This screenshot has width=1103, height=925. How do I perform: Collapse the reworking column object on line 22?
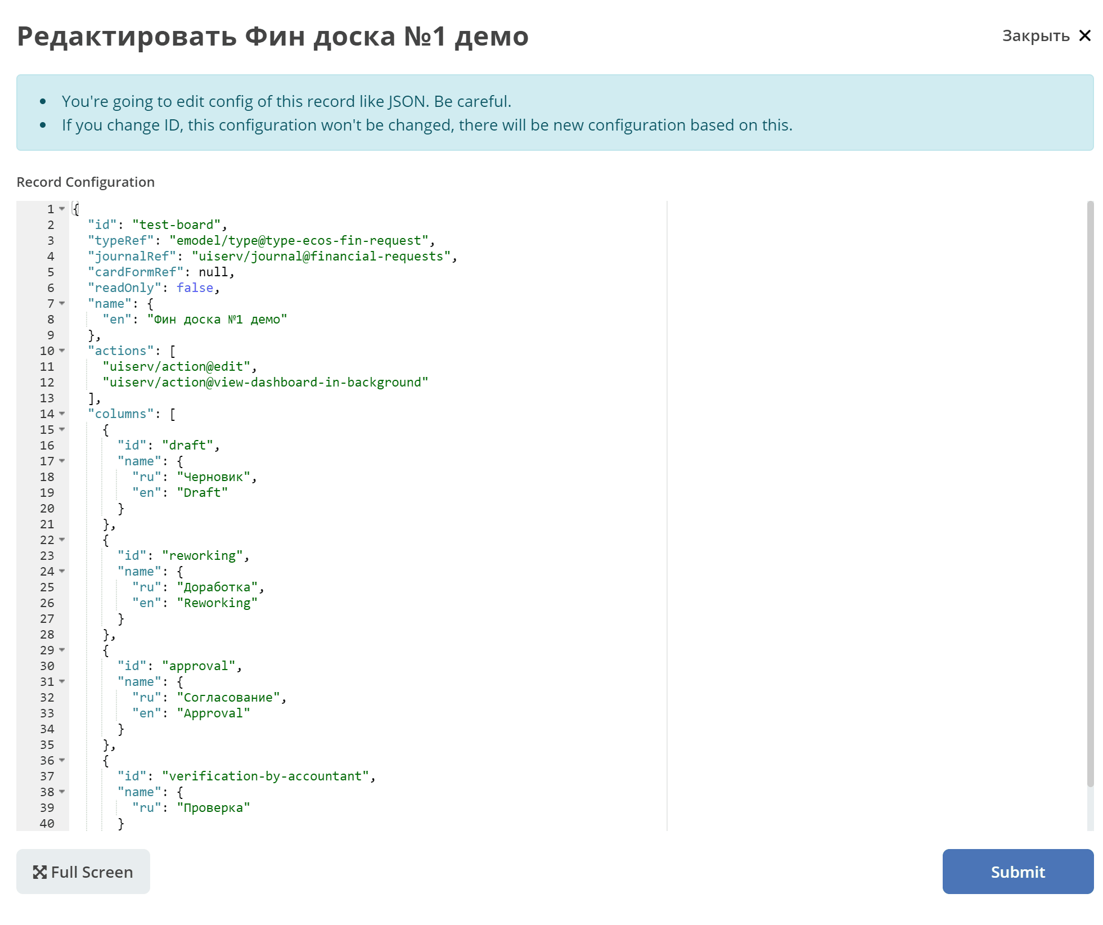[62, 540]
